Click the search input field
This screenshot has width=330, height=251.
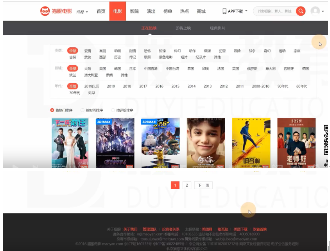274,11
